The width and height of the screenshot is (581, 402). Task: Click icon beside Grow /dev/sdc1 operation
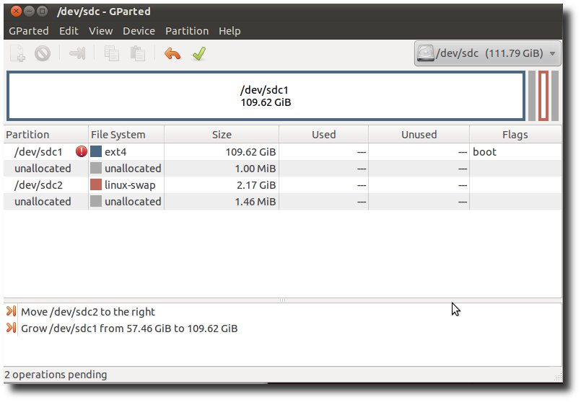11,328
